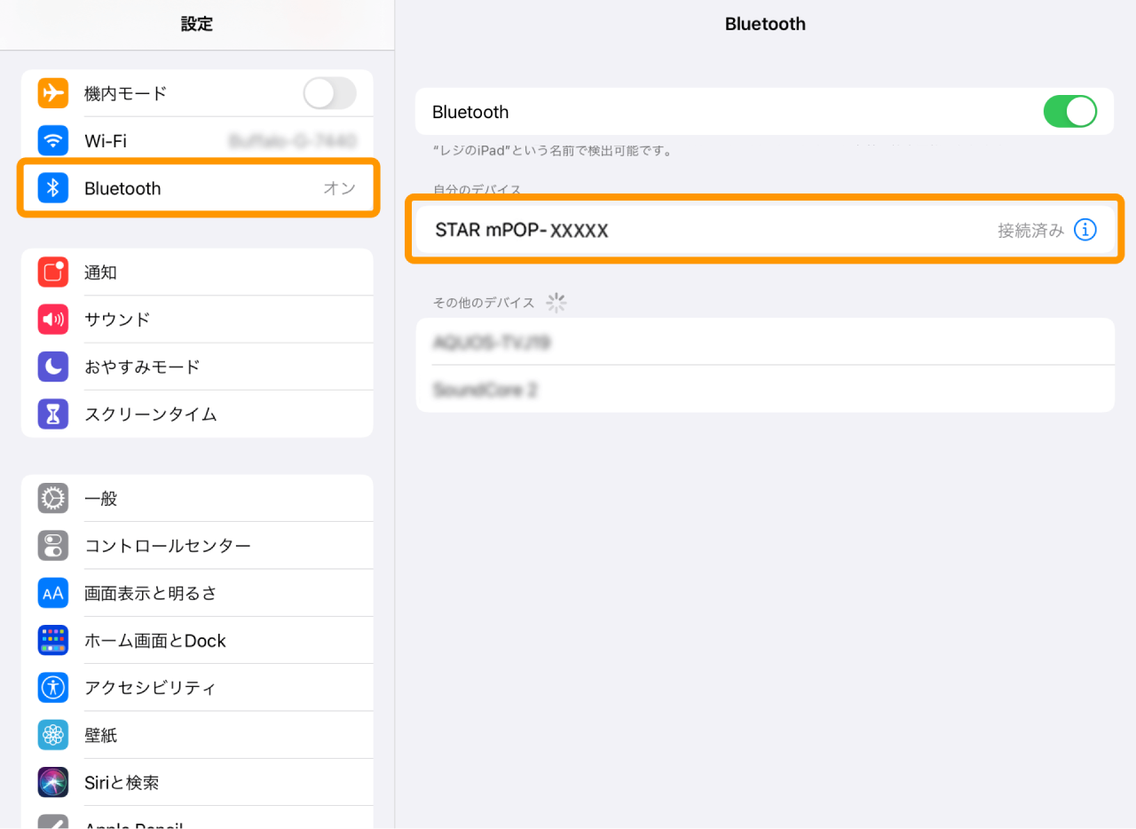Tap the スクリーンタイム hourglass icon

coord(53,414)
